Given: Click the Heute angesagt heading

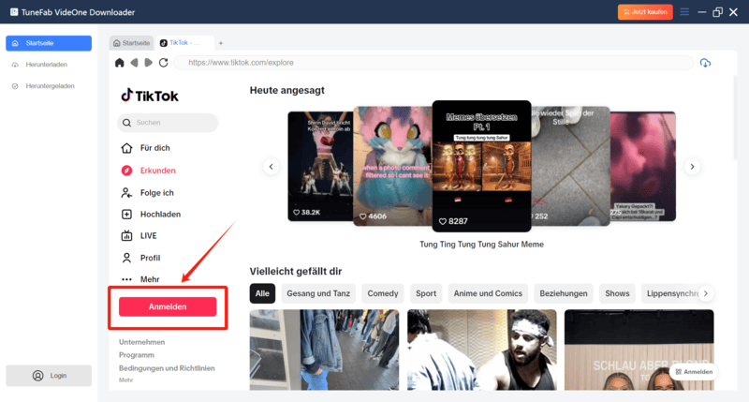Looking at the screenshot, I should coord(287,90).
